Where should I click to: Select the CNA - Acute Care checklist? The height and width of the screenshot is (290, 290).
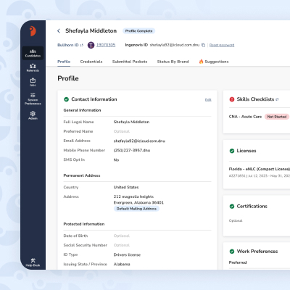click(x=245, y=117)
